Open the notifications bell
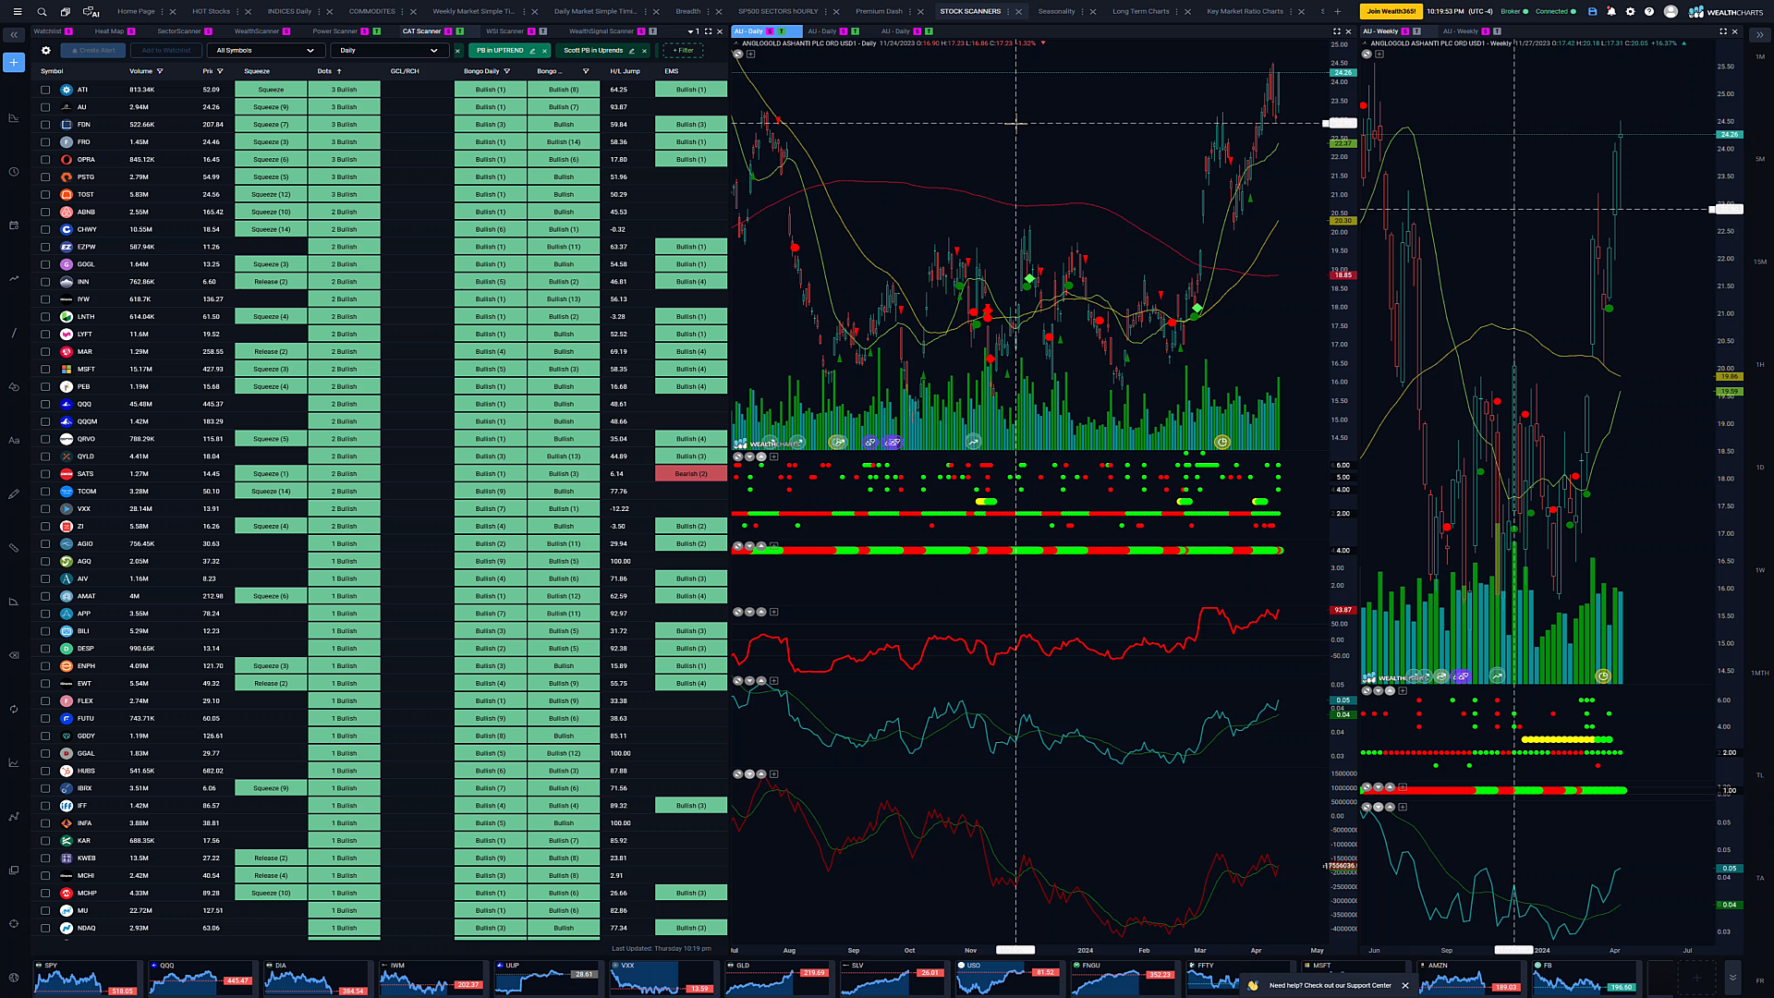The image size is (1774, 998). click(1611, 12)
